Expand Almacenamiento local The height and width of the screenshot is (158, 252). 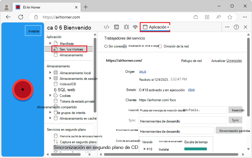point(50,72)
